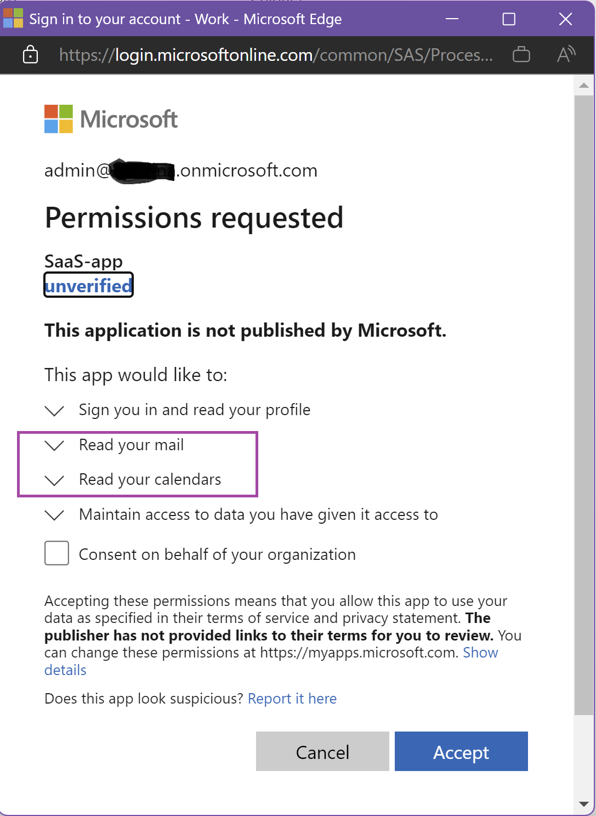Screen dimensions: 596x816
Task: Open the Report it here link
Action: tap(292, 699)
